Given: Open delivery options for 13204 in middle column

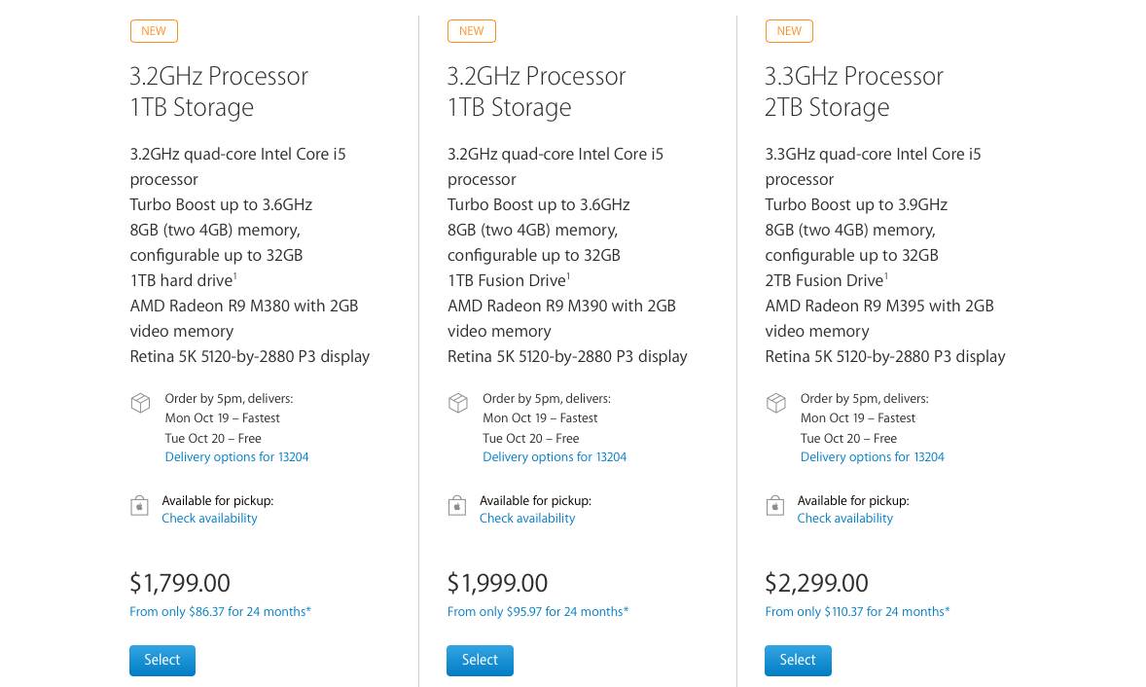Looking at the screenshot, I should click(555, 456).
